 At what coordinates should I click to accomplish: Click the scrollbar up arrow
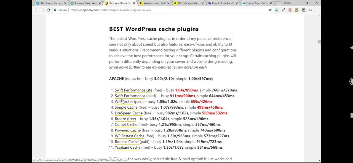click(319, 16)
